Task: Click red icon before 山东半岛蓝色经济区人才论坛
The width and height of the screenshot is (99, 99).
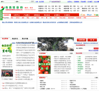Action: pos(3,86)
